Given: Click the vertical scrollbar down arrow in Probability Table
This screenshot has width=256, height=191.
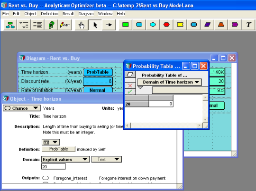Looking at the screenshot, I should click(x=205, y=120).
